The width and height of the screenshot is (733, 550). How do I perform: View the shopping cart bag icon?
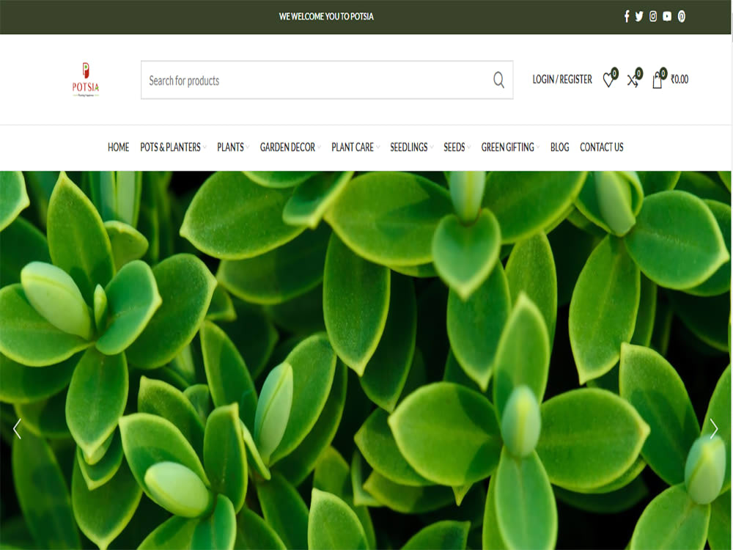(x=658, y=81)
